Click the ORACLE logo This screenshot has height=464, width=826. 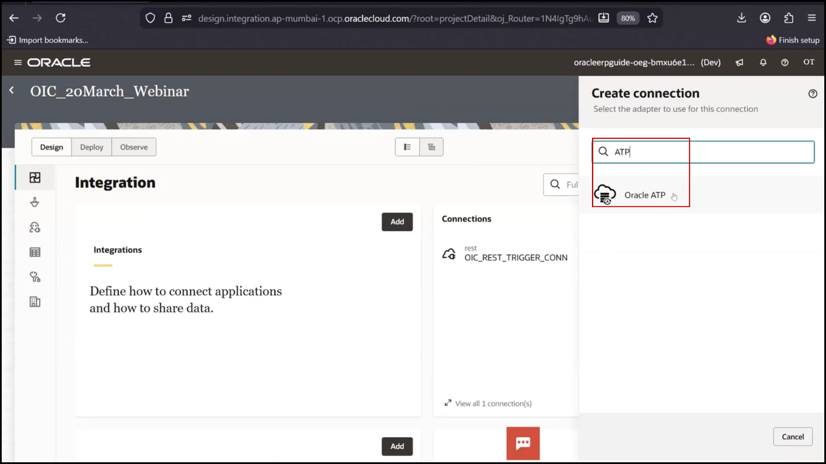59,62
